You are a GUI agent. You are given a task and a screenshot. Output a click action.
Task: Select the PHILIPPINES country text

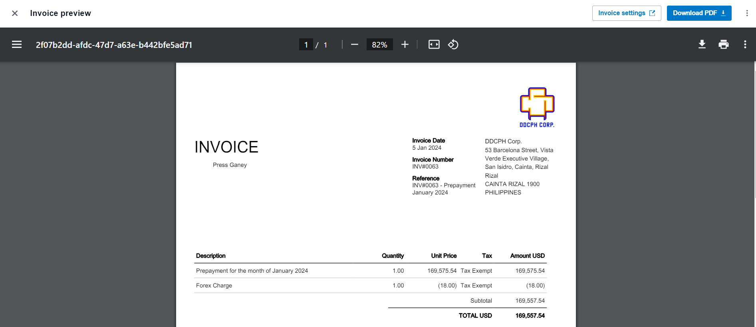point(503,192)
